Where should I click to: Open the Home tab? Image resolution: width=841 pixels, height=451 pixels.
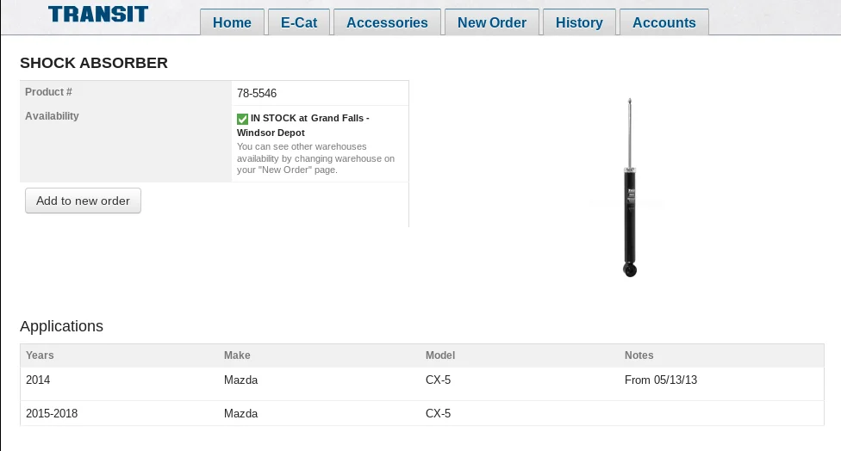(232, 22)
